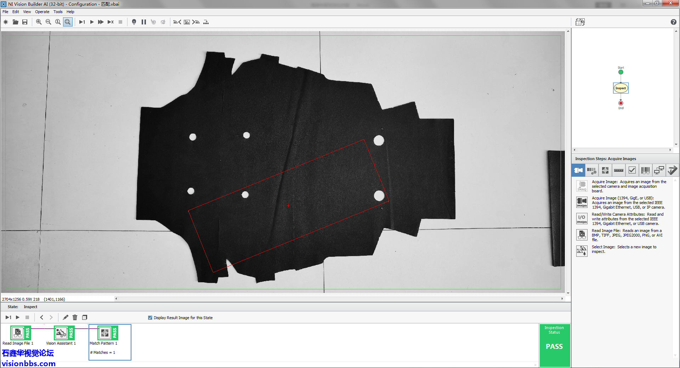Click the Zoom In magnifier icon
Viewport: 680px width, 368px height.
pos(39,22)
